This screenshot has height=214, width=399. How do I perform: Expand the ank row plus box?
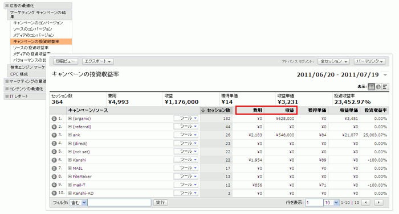tap(70, 135)
